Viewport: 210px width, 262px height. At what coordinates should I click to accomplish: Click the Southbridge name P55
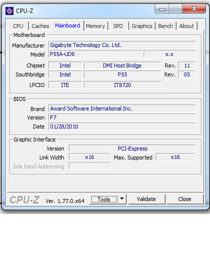[122, 74]
